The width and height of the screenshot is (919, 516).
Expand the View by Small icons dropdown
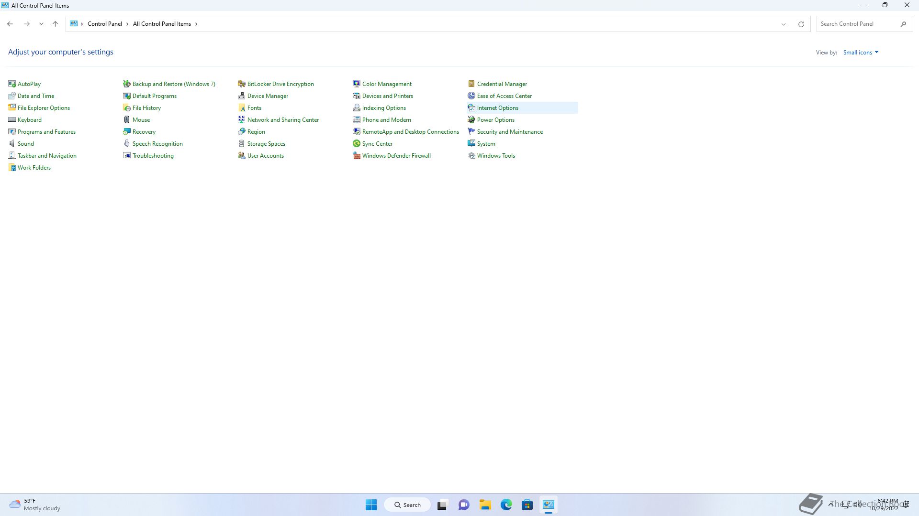pyautogui.click(x=861, y=53)
